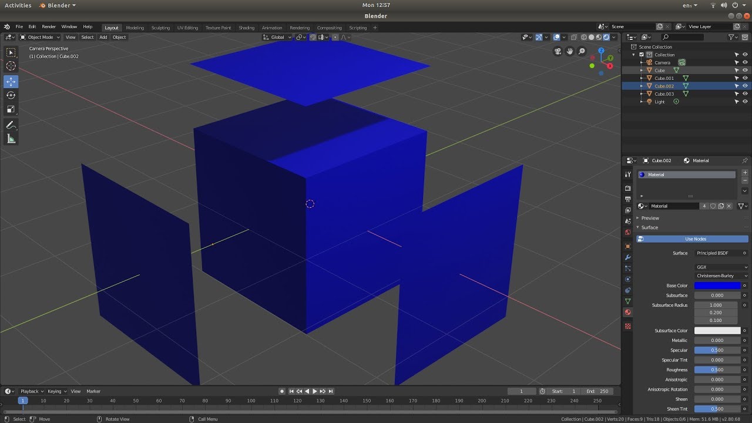752x423 pixels.
Task: Play the animation forward
Action: click(x=314, y=391)
